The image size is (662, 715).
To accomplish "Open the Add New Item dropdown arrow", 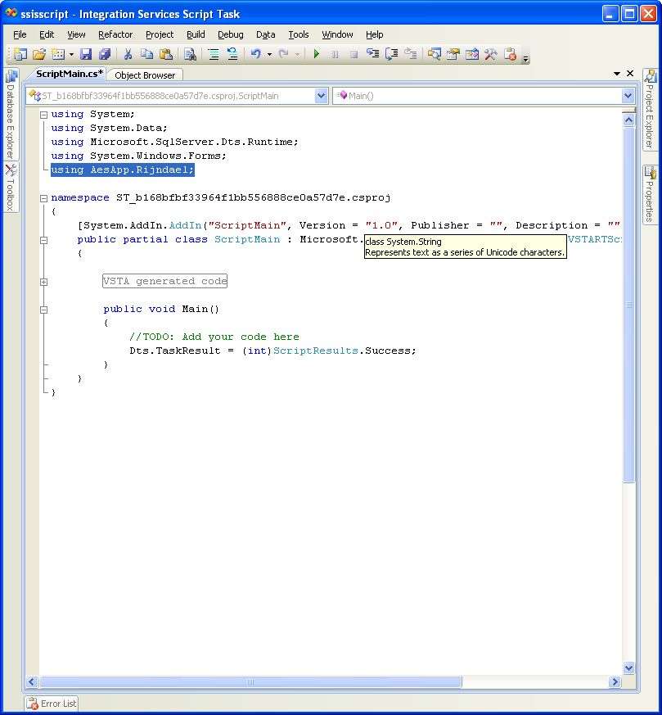I will click(x=71, y=54).
